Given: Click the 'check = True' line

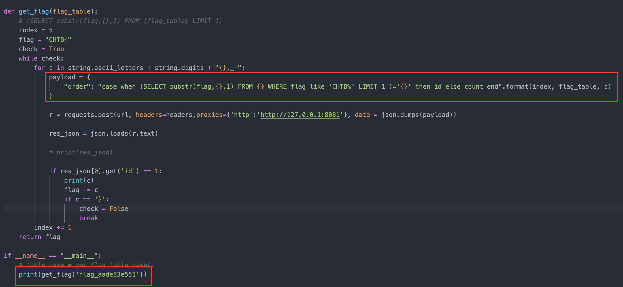Looking at the screenshot, I should 41,49.
